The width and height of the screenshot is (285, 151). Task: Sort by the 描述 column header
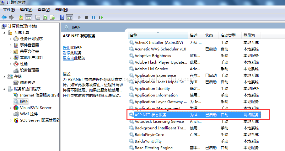click(x=196, y=35)
